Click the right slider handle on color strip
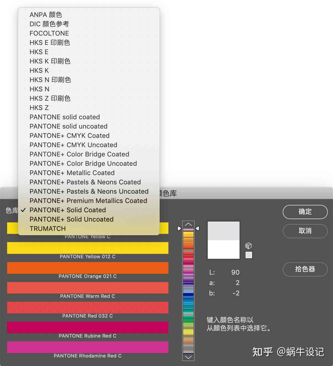The width and height of the screenshot is (333, 366). tap(197, 228)
